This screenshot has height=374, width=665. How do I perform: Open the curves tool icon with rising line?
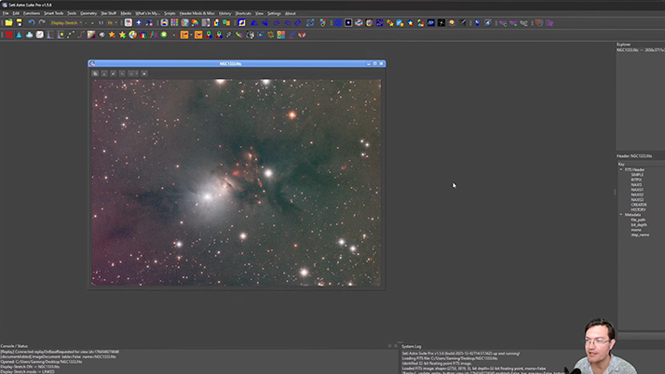tap(81, 34)
